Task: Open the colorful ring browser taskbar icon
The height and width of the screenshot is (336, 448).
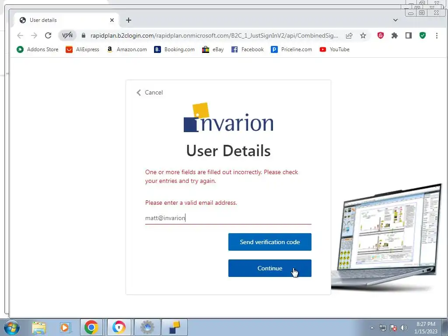Action: [119, 327]
